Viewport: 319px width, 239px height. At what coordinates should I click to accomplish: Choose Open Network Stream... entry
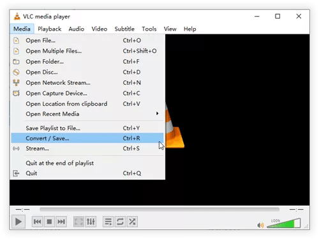(87, 83)
